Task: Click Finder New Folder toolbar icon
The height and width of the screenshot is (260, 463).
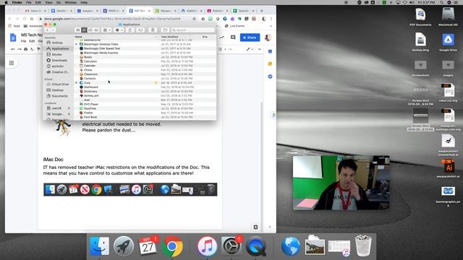Action: coord(165,30)
